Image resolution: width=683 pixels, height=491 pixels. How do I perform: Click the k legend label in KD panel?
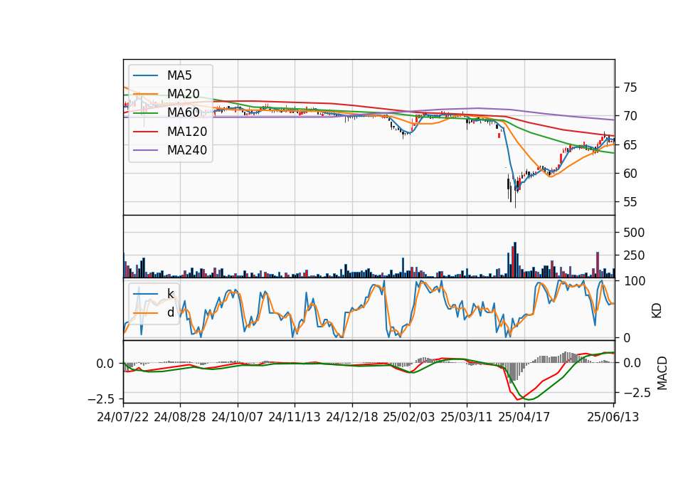pyautogui.click(x=170, y=294)
